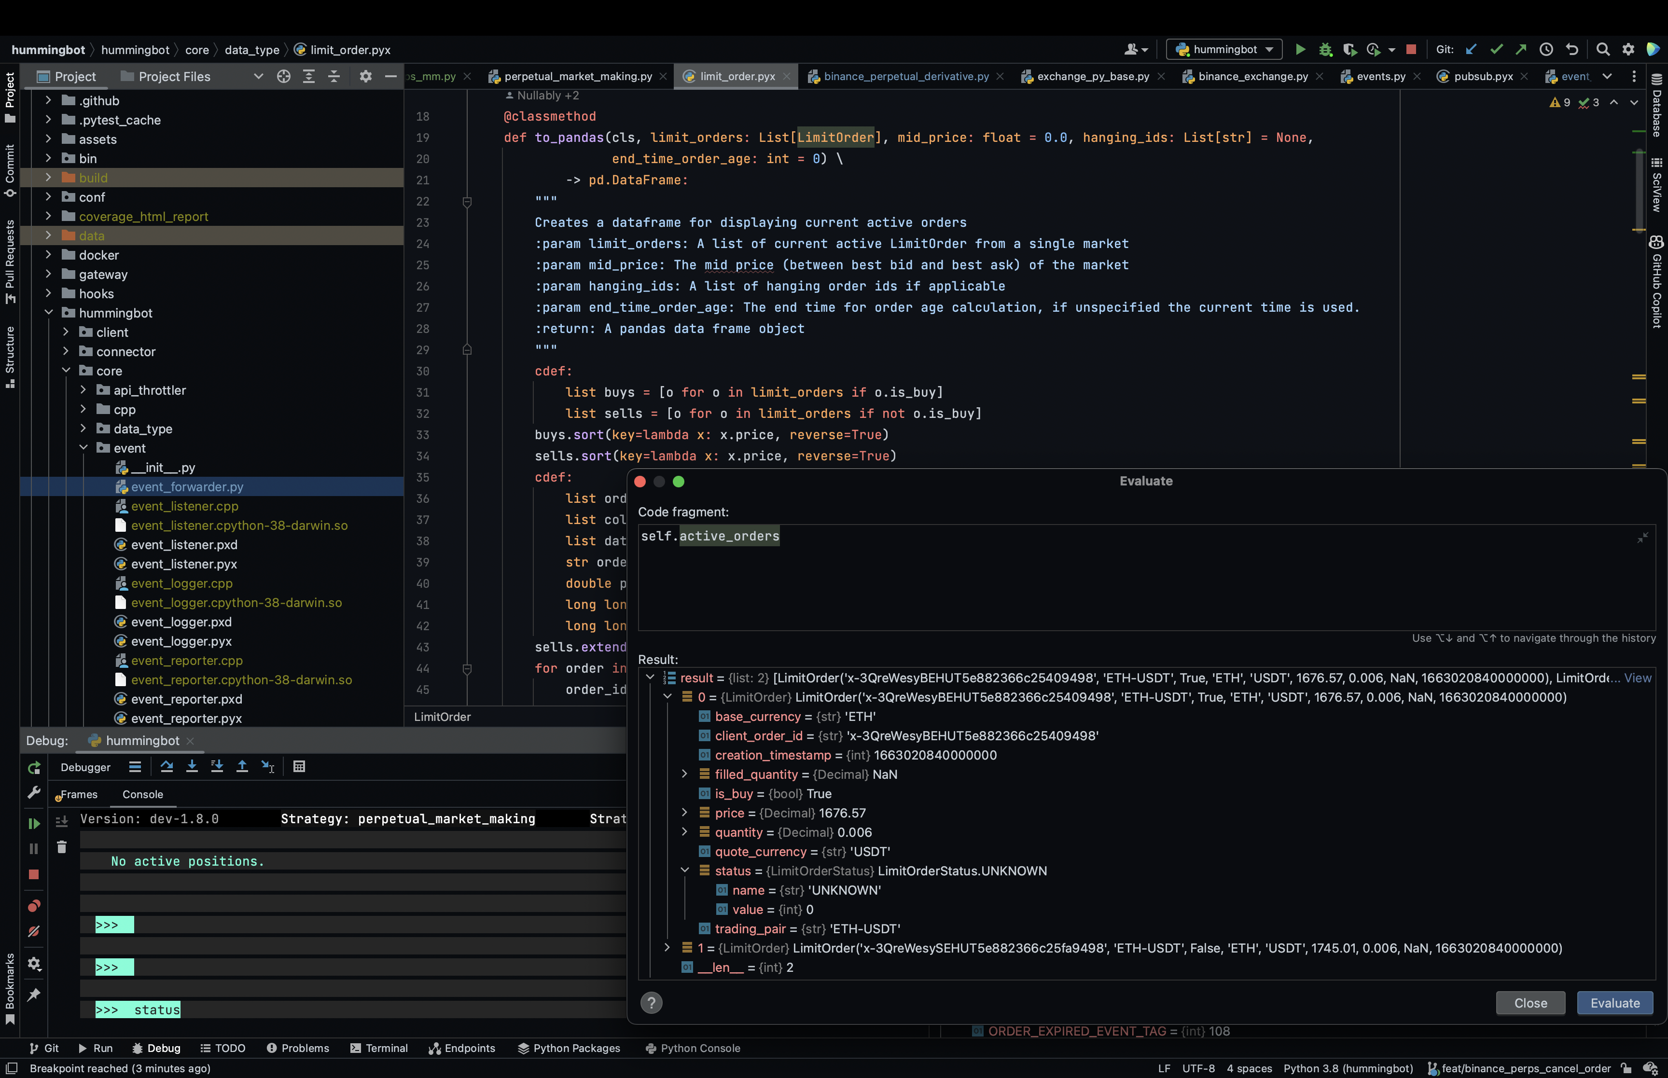Clear console with the trash icon
The height and width of the screenshot is (1078, 1668).
coord(62,847)
